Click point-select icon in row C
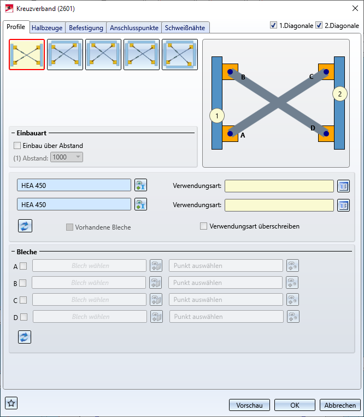Image resolution: width=364 pixels, height=417 pixels. point(292,300)
